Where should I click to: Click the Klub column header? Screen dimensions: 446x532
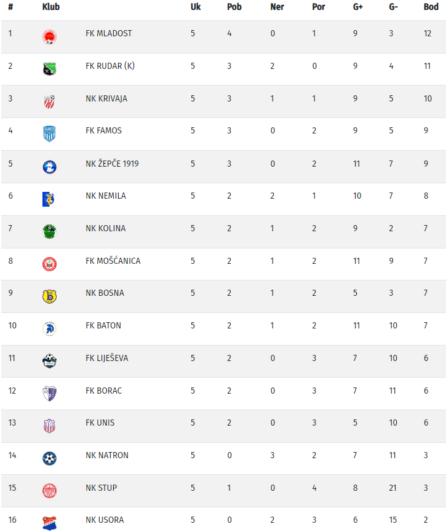click(50, 7)
